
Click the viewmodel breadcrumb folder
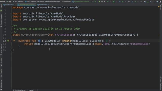pos(66,2)
